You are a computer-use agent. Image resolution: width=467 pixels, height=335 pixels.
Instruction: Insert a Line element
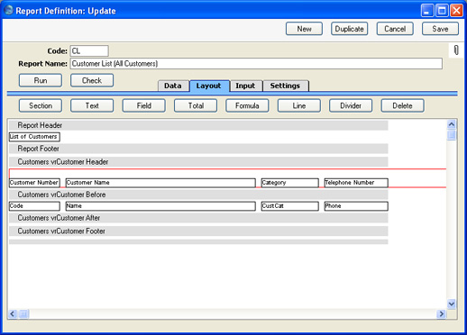point(299,105)
